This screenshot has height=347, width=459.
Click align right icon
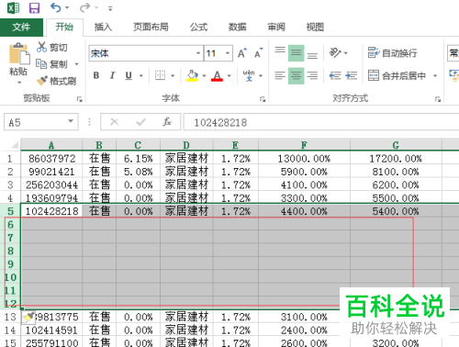tap(312, 75)
